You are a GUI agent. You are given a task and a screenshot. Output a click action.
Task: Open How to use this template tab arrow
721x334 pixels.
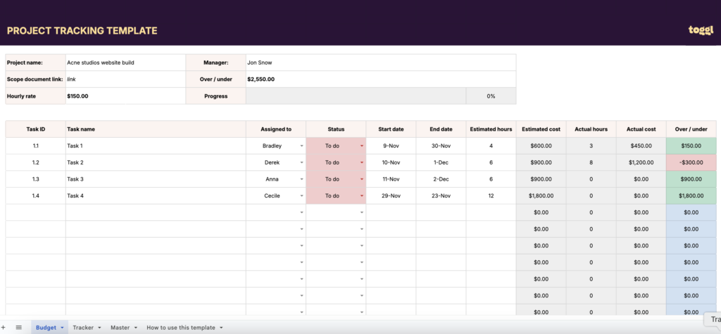point(221,328)
